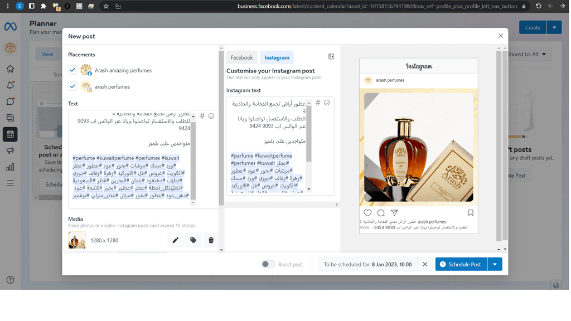Switch to the Facebook tab

point(241,57)
